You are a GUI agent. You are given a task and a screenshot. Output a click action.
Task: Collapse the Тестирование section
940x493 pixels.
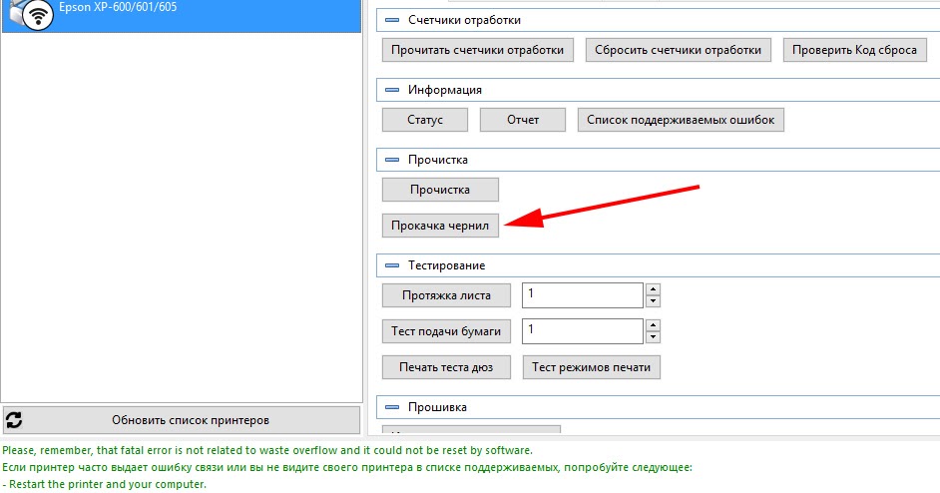[392, 265]
